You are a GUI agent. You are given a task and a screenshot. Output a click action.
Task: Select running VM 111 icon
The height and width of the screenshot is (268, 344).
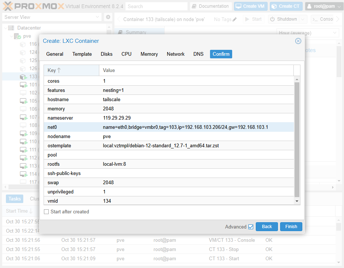click(x=24, y=150)
